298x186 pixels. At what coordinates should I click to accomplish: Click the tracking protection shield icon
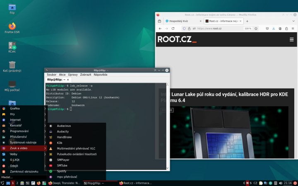(184, 29)
